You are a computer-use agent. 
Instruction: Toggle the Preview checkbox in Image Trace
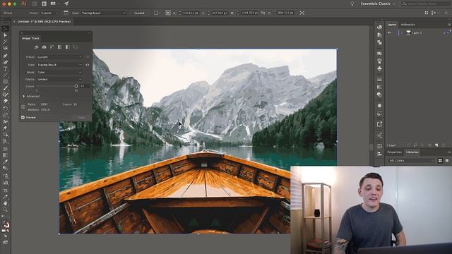(x=23, y=118)
